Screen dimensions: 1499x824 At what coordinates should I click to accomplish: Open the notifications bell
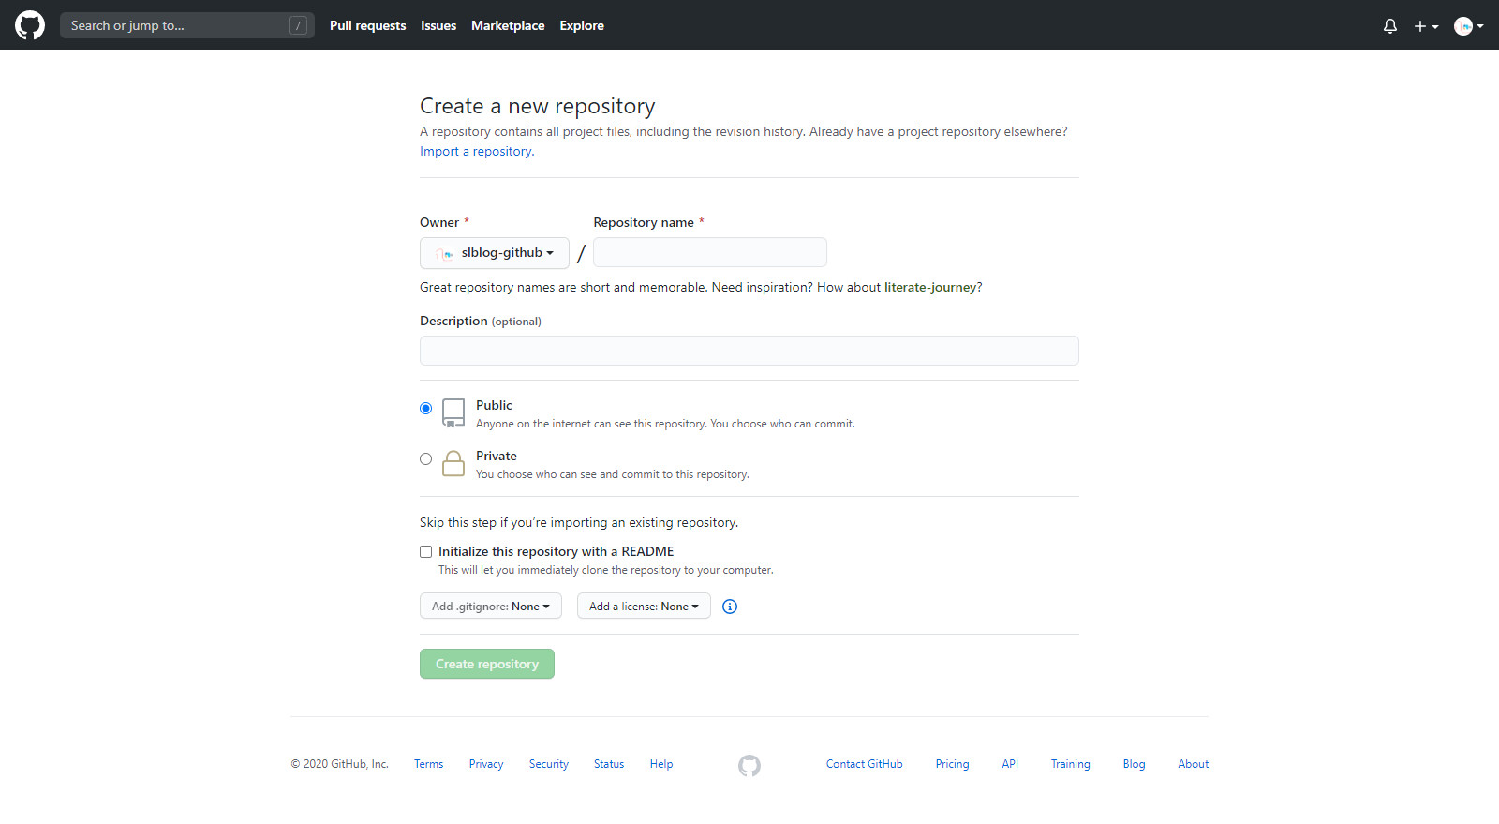pos(1390,26)
